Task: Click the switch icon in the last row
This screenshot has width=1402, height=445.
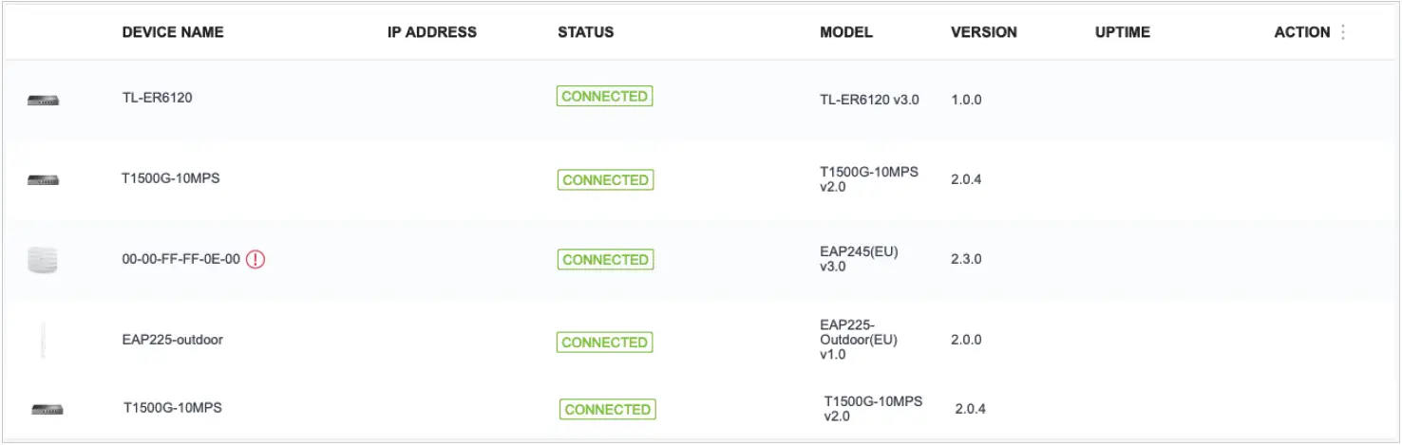Action: pos(47,409)
